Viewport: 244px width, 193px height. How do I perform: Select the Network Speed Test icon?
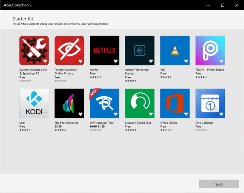tap(140, 103)
